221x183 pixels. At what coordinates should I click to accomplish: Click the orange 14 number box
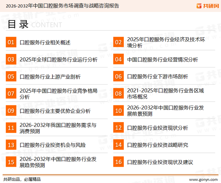pyautogui.click(x=118, y=145)
